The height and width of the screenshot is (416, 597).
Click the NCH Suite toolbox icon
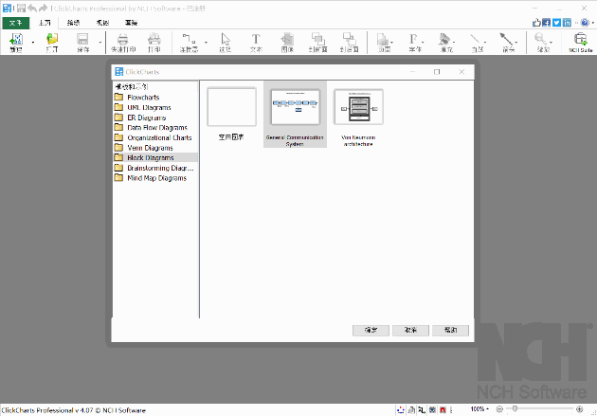click(581, 42)
